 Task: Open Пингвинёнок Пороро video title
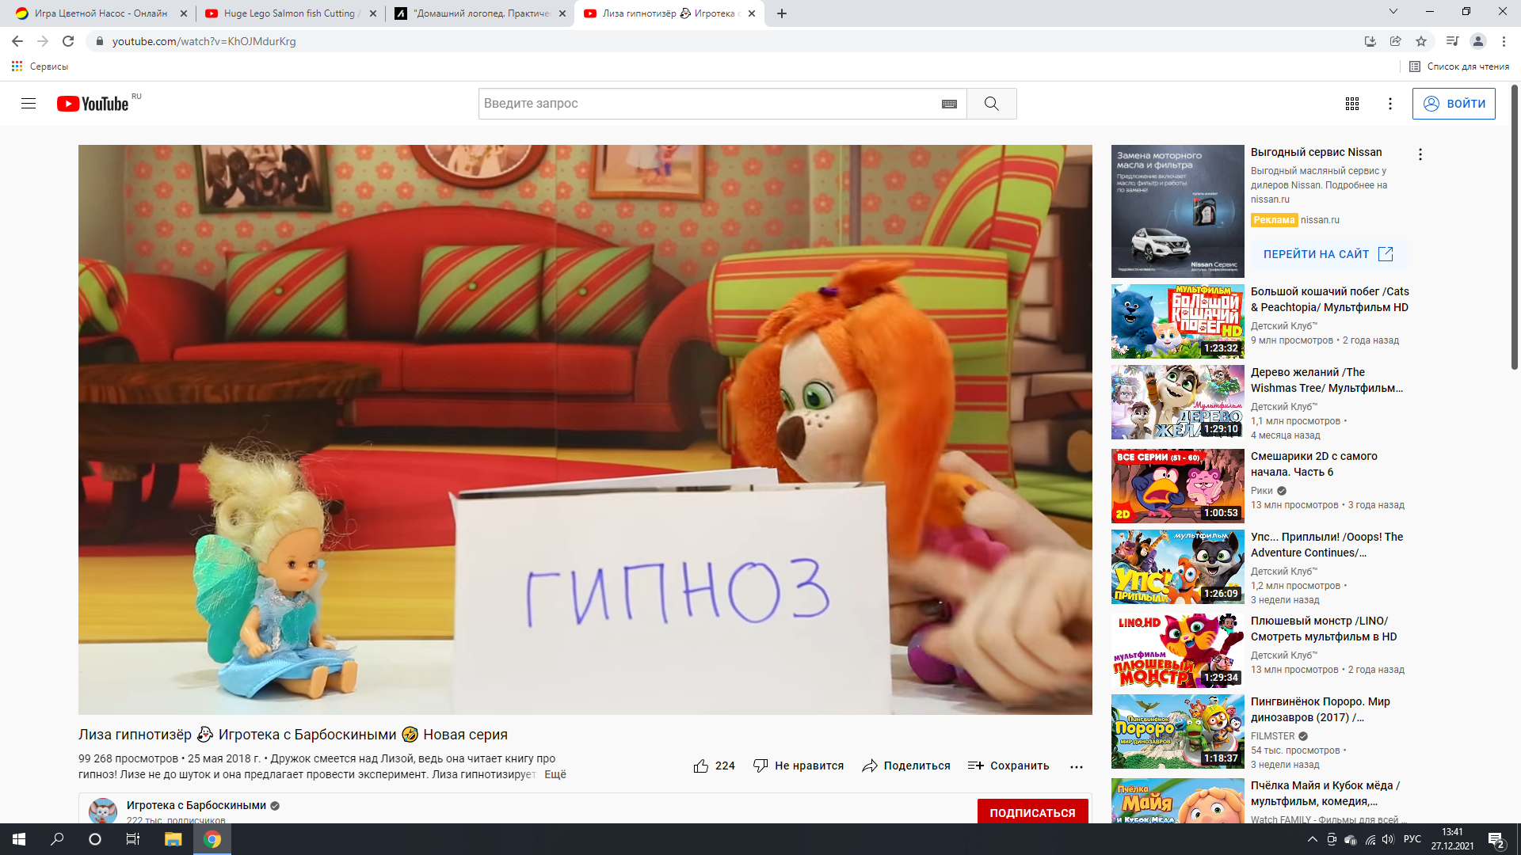click(1321, 709)
